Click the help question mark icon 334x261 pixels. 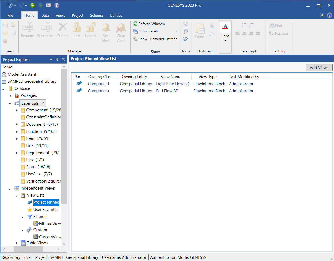click(x=329, y=15)
